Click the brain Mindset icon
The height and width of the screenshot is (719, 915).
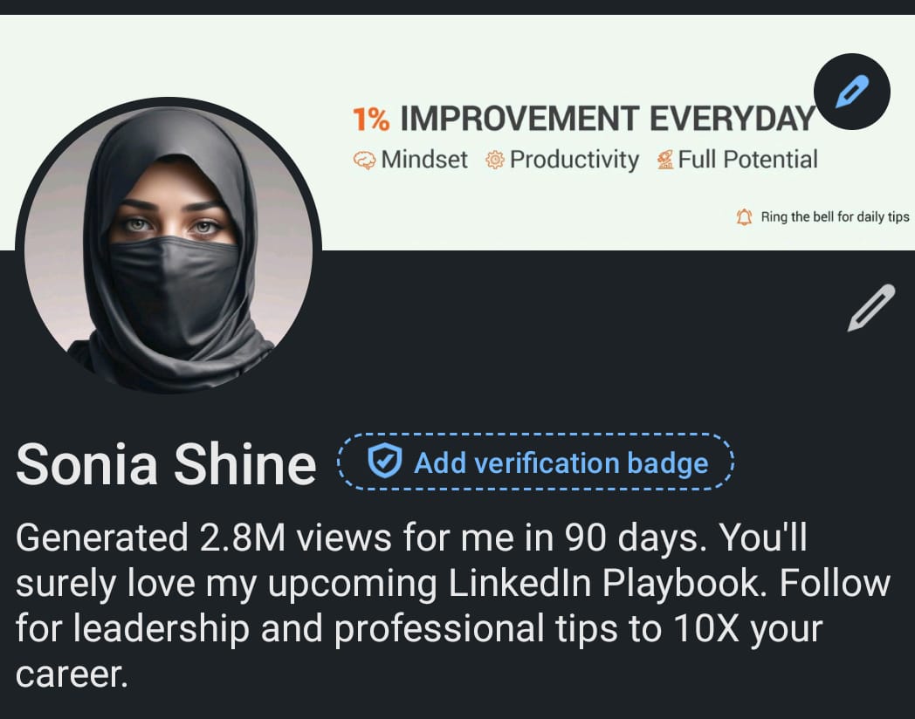tap(363, 160)
